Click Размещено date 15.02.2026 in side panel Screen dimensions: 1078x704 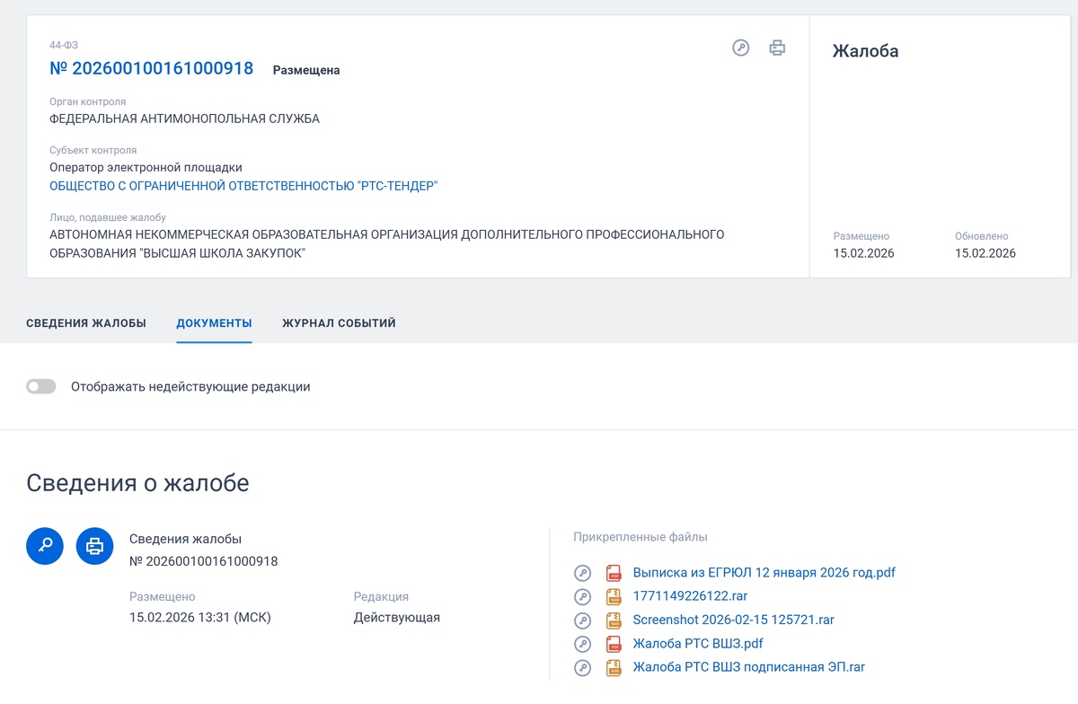click(863, 253)
